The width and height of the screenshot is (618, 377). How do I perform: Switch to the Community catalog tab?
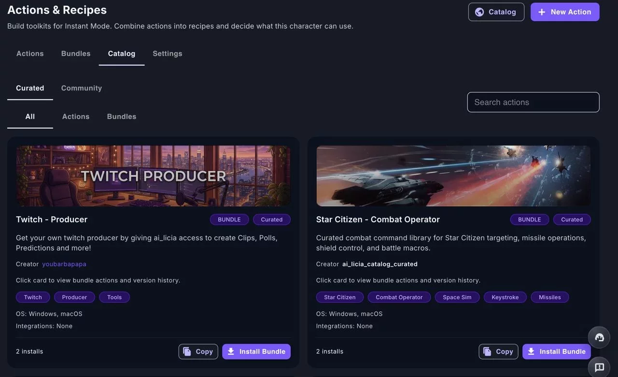81,88
